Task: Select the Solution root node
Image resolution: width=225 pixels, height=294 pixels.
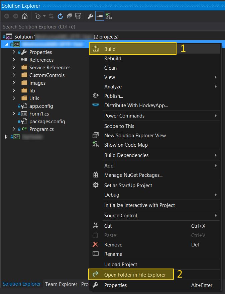Action: point(61,37)
